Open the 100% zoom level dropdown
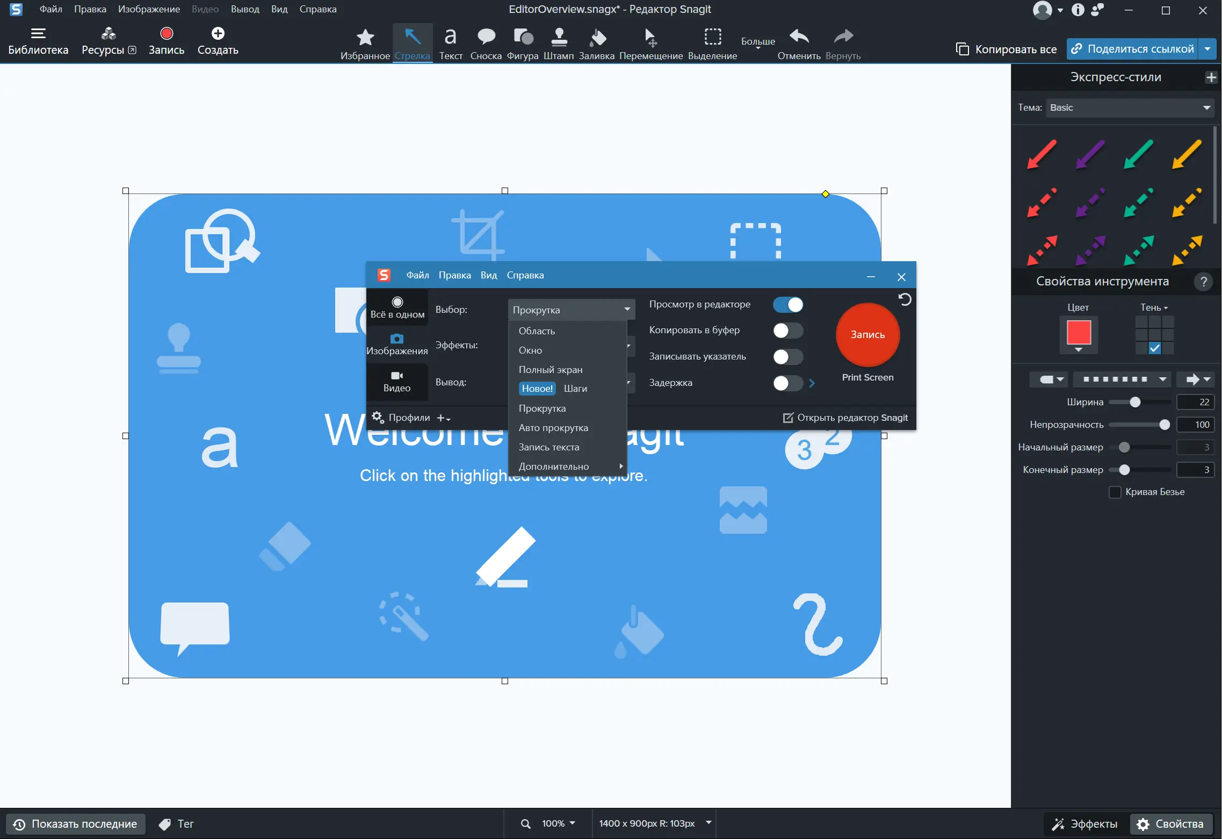Image resolution: width=1222 pixels, height=839 pixels. coord(558,823)
